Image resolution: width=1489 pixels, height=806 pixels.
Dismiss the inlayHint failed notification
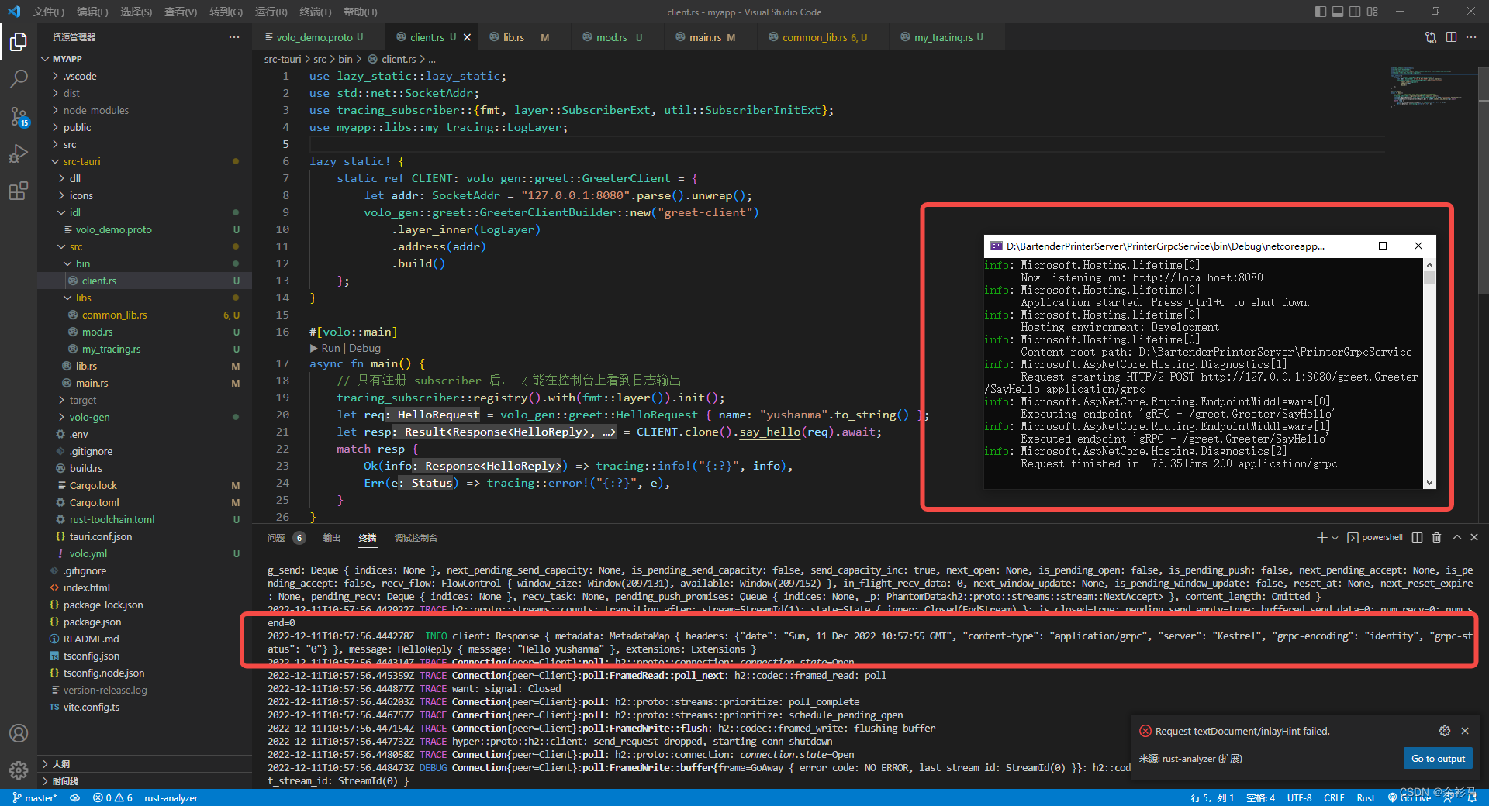tap(1465, 731)
